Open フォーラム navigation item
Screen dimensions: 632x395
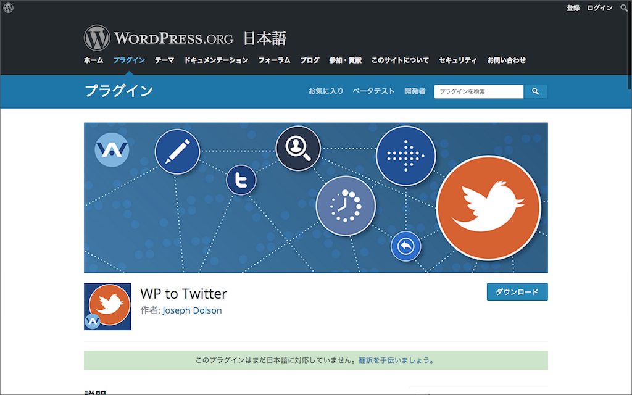[x=274, y=60]
